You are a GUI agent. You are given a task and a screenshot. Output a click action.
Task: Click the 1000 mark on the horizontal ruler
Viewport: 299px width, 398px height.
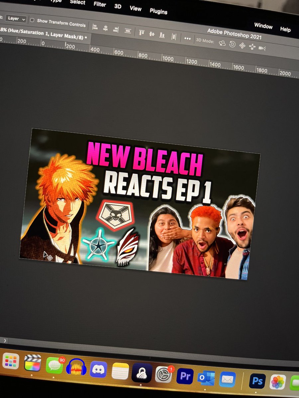click(x=168, y=58)
